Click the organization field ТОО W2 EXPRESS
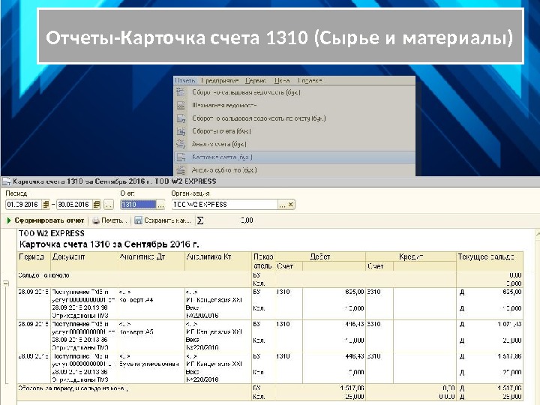Screen dimensions: 540x405 pos(225,205)
